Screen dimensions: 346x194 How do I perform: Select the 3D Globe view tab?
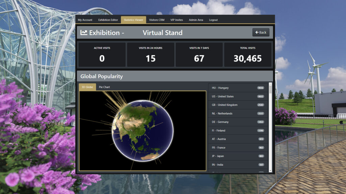(x=88, y=87)
